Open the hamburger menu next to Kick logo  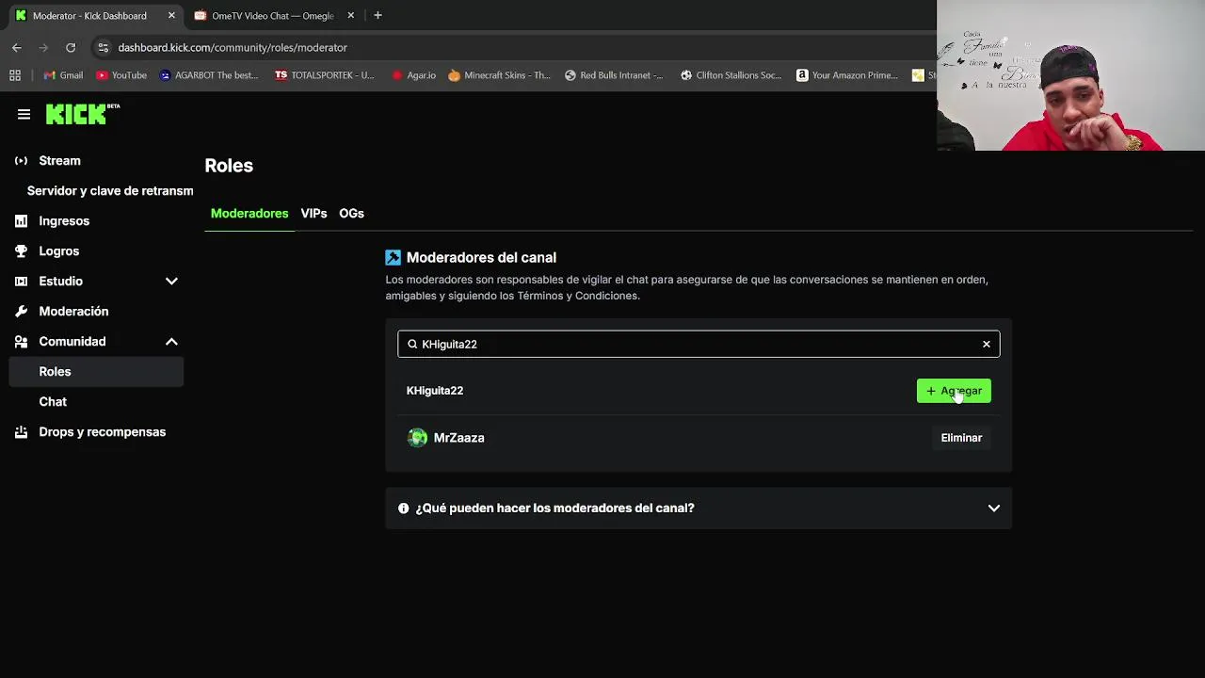(24, 114)
